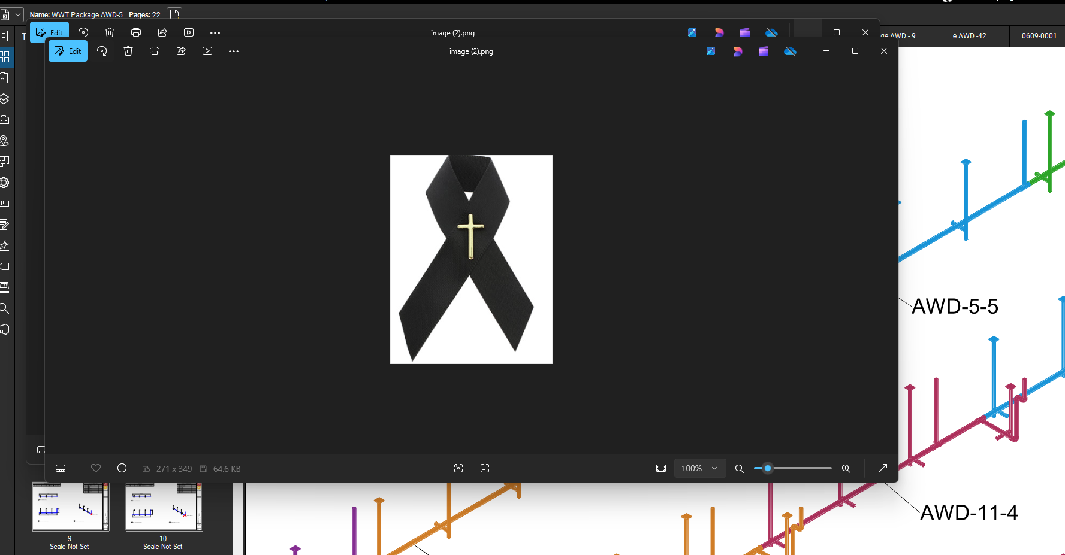Click the Edit button in Photos
The image size is (1065, 555).
point(68,51)
